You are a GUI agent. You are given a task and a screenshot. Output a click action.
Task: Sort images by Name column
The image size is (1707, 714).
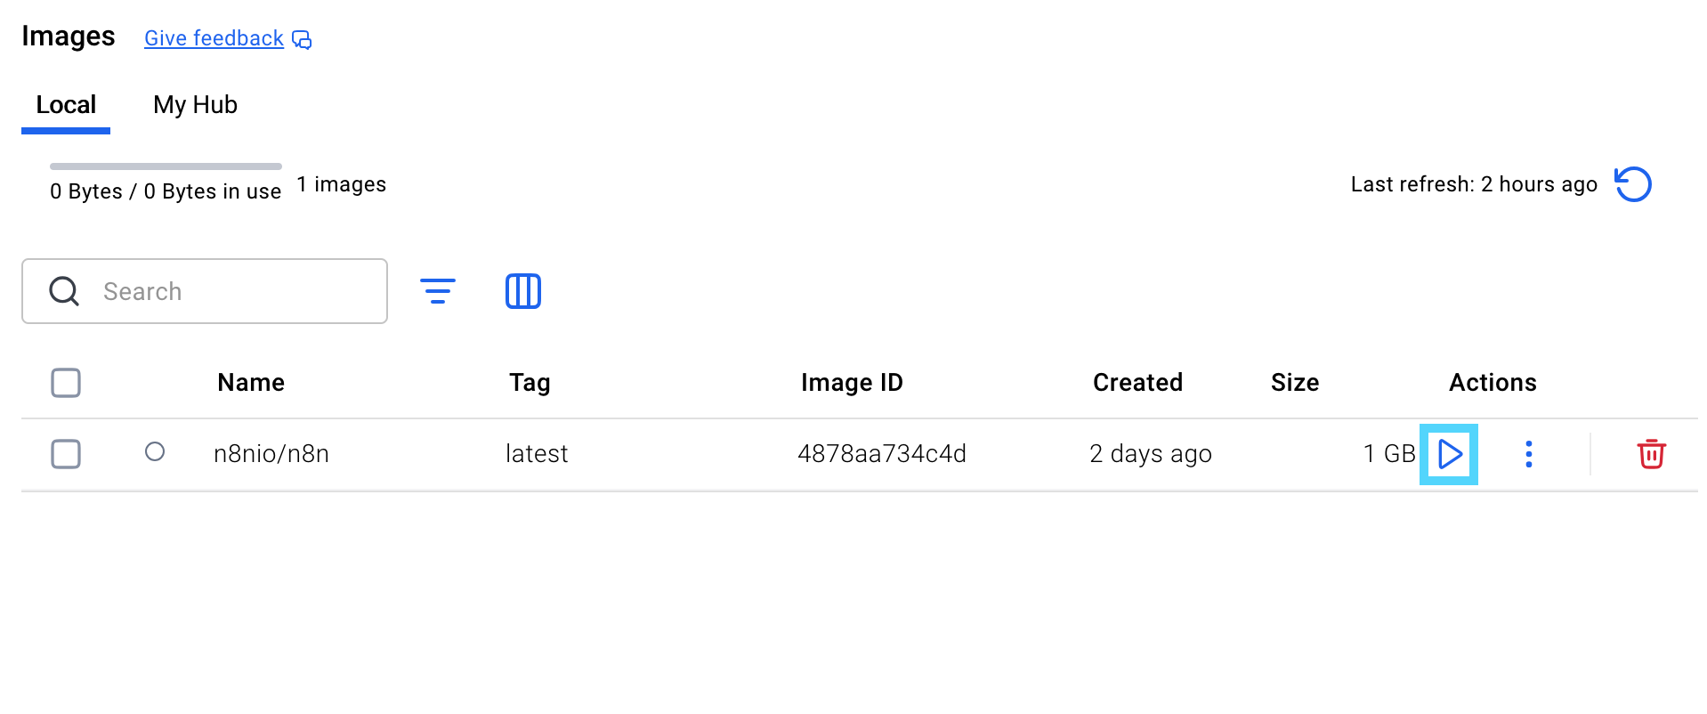point(251,383)
